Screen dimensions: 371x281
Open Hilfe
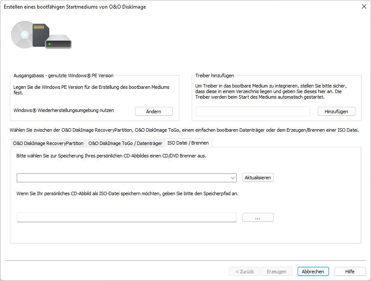tap(350, 271)
